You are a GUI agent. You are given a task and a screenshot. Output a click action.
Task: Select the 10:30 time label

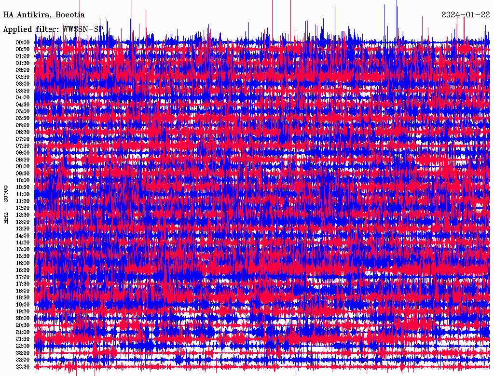tap(22, 188)
